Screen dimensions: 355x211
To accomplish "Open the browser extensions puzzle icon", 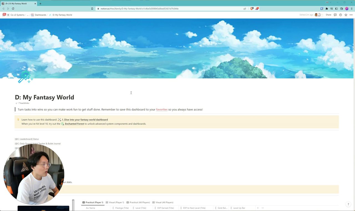I will tap(327, 9).
